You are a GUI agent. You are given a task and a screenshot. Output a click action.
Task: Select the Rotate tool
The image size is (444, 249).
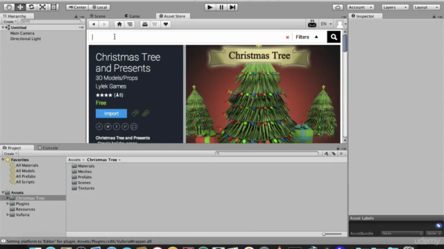pyautogui.click(x=31, y=7)
